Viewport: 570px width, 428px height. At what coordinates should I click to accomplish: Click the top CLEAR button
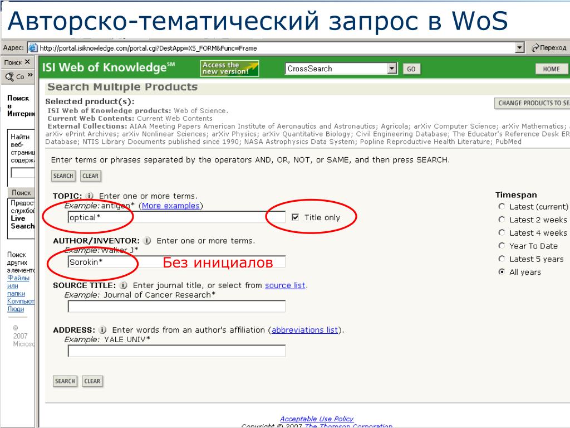click(x=91, y=176)
